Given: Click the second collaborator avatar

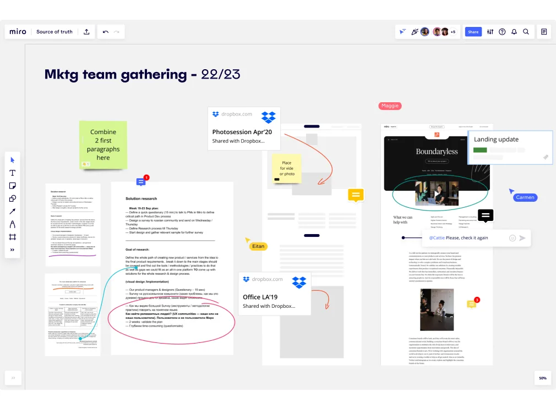Looking at the screenshot, I should tap(437, 32).
